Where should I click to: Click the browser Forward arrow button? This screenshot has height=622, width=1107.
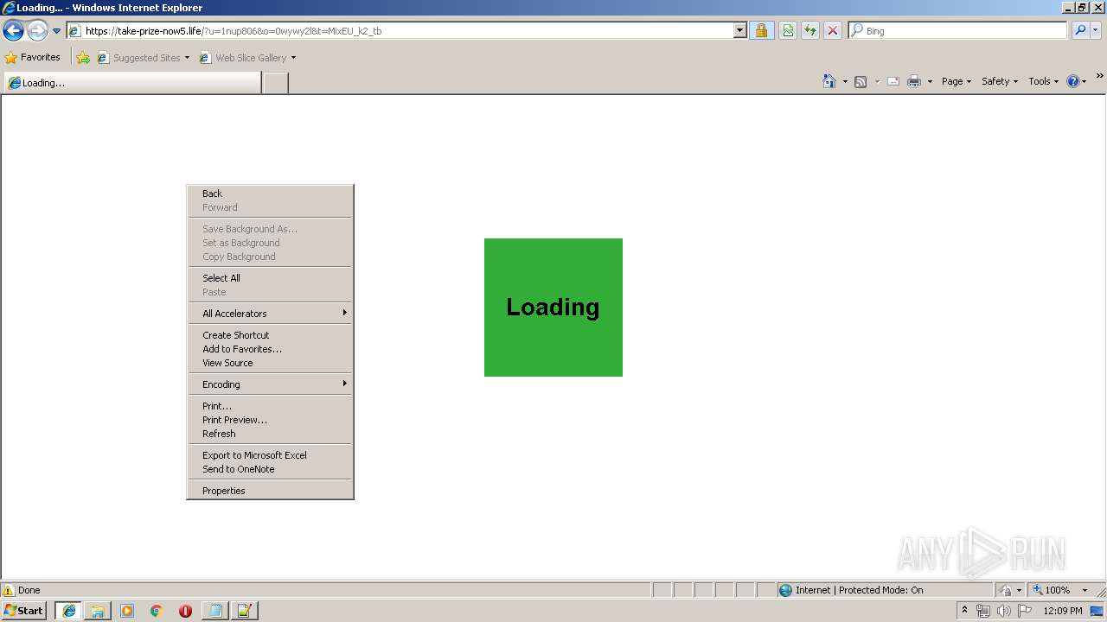tap(37, 31)
